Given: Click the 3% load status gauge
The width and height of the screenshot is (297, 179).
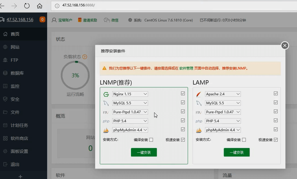Looking at the screenshot, I should click(75, 75).
